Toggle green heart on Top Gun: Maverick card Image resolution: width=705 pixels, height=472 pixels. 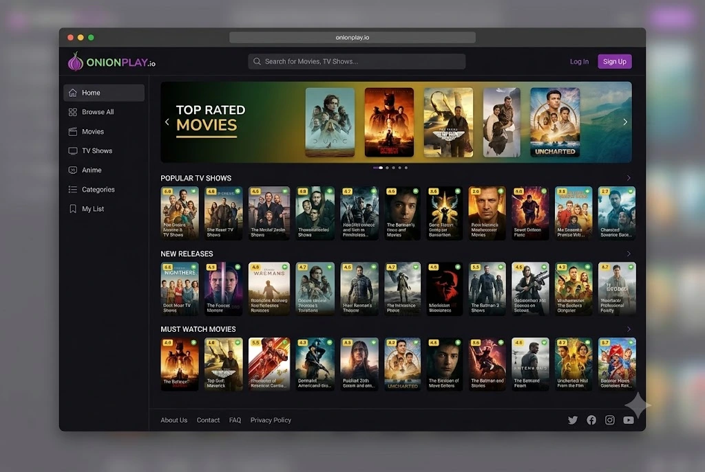[x=238, y=342]
